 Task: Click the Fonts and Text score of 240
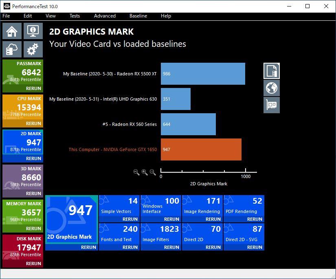[130, 229]
